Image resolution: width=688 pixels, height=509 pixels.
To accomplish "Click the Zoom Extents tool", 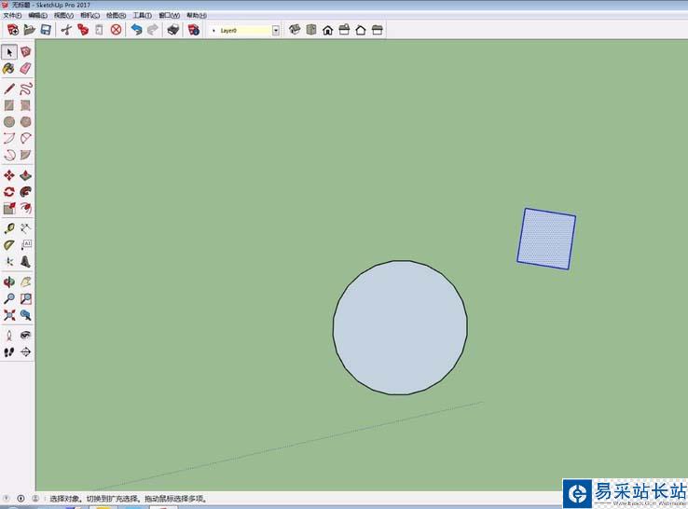I will tap(9, 315).
